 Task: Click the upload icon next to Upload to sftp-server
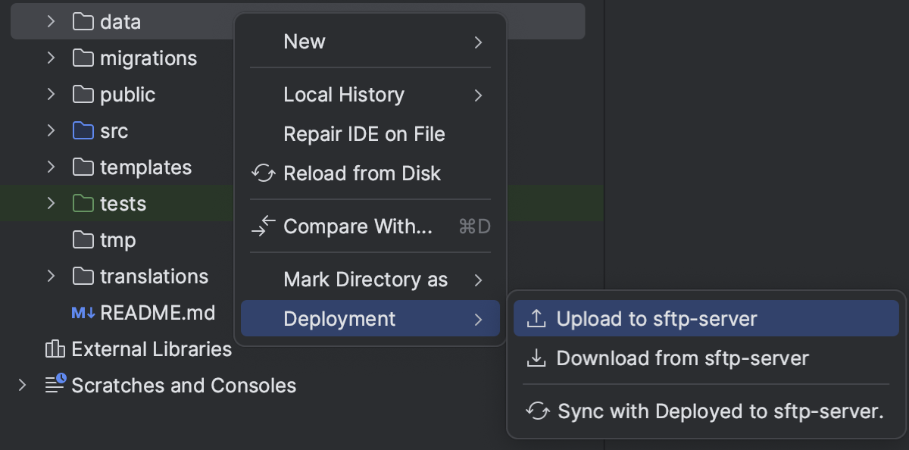tap(536, 319)
